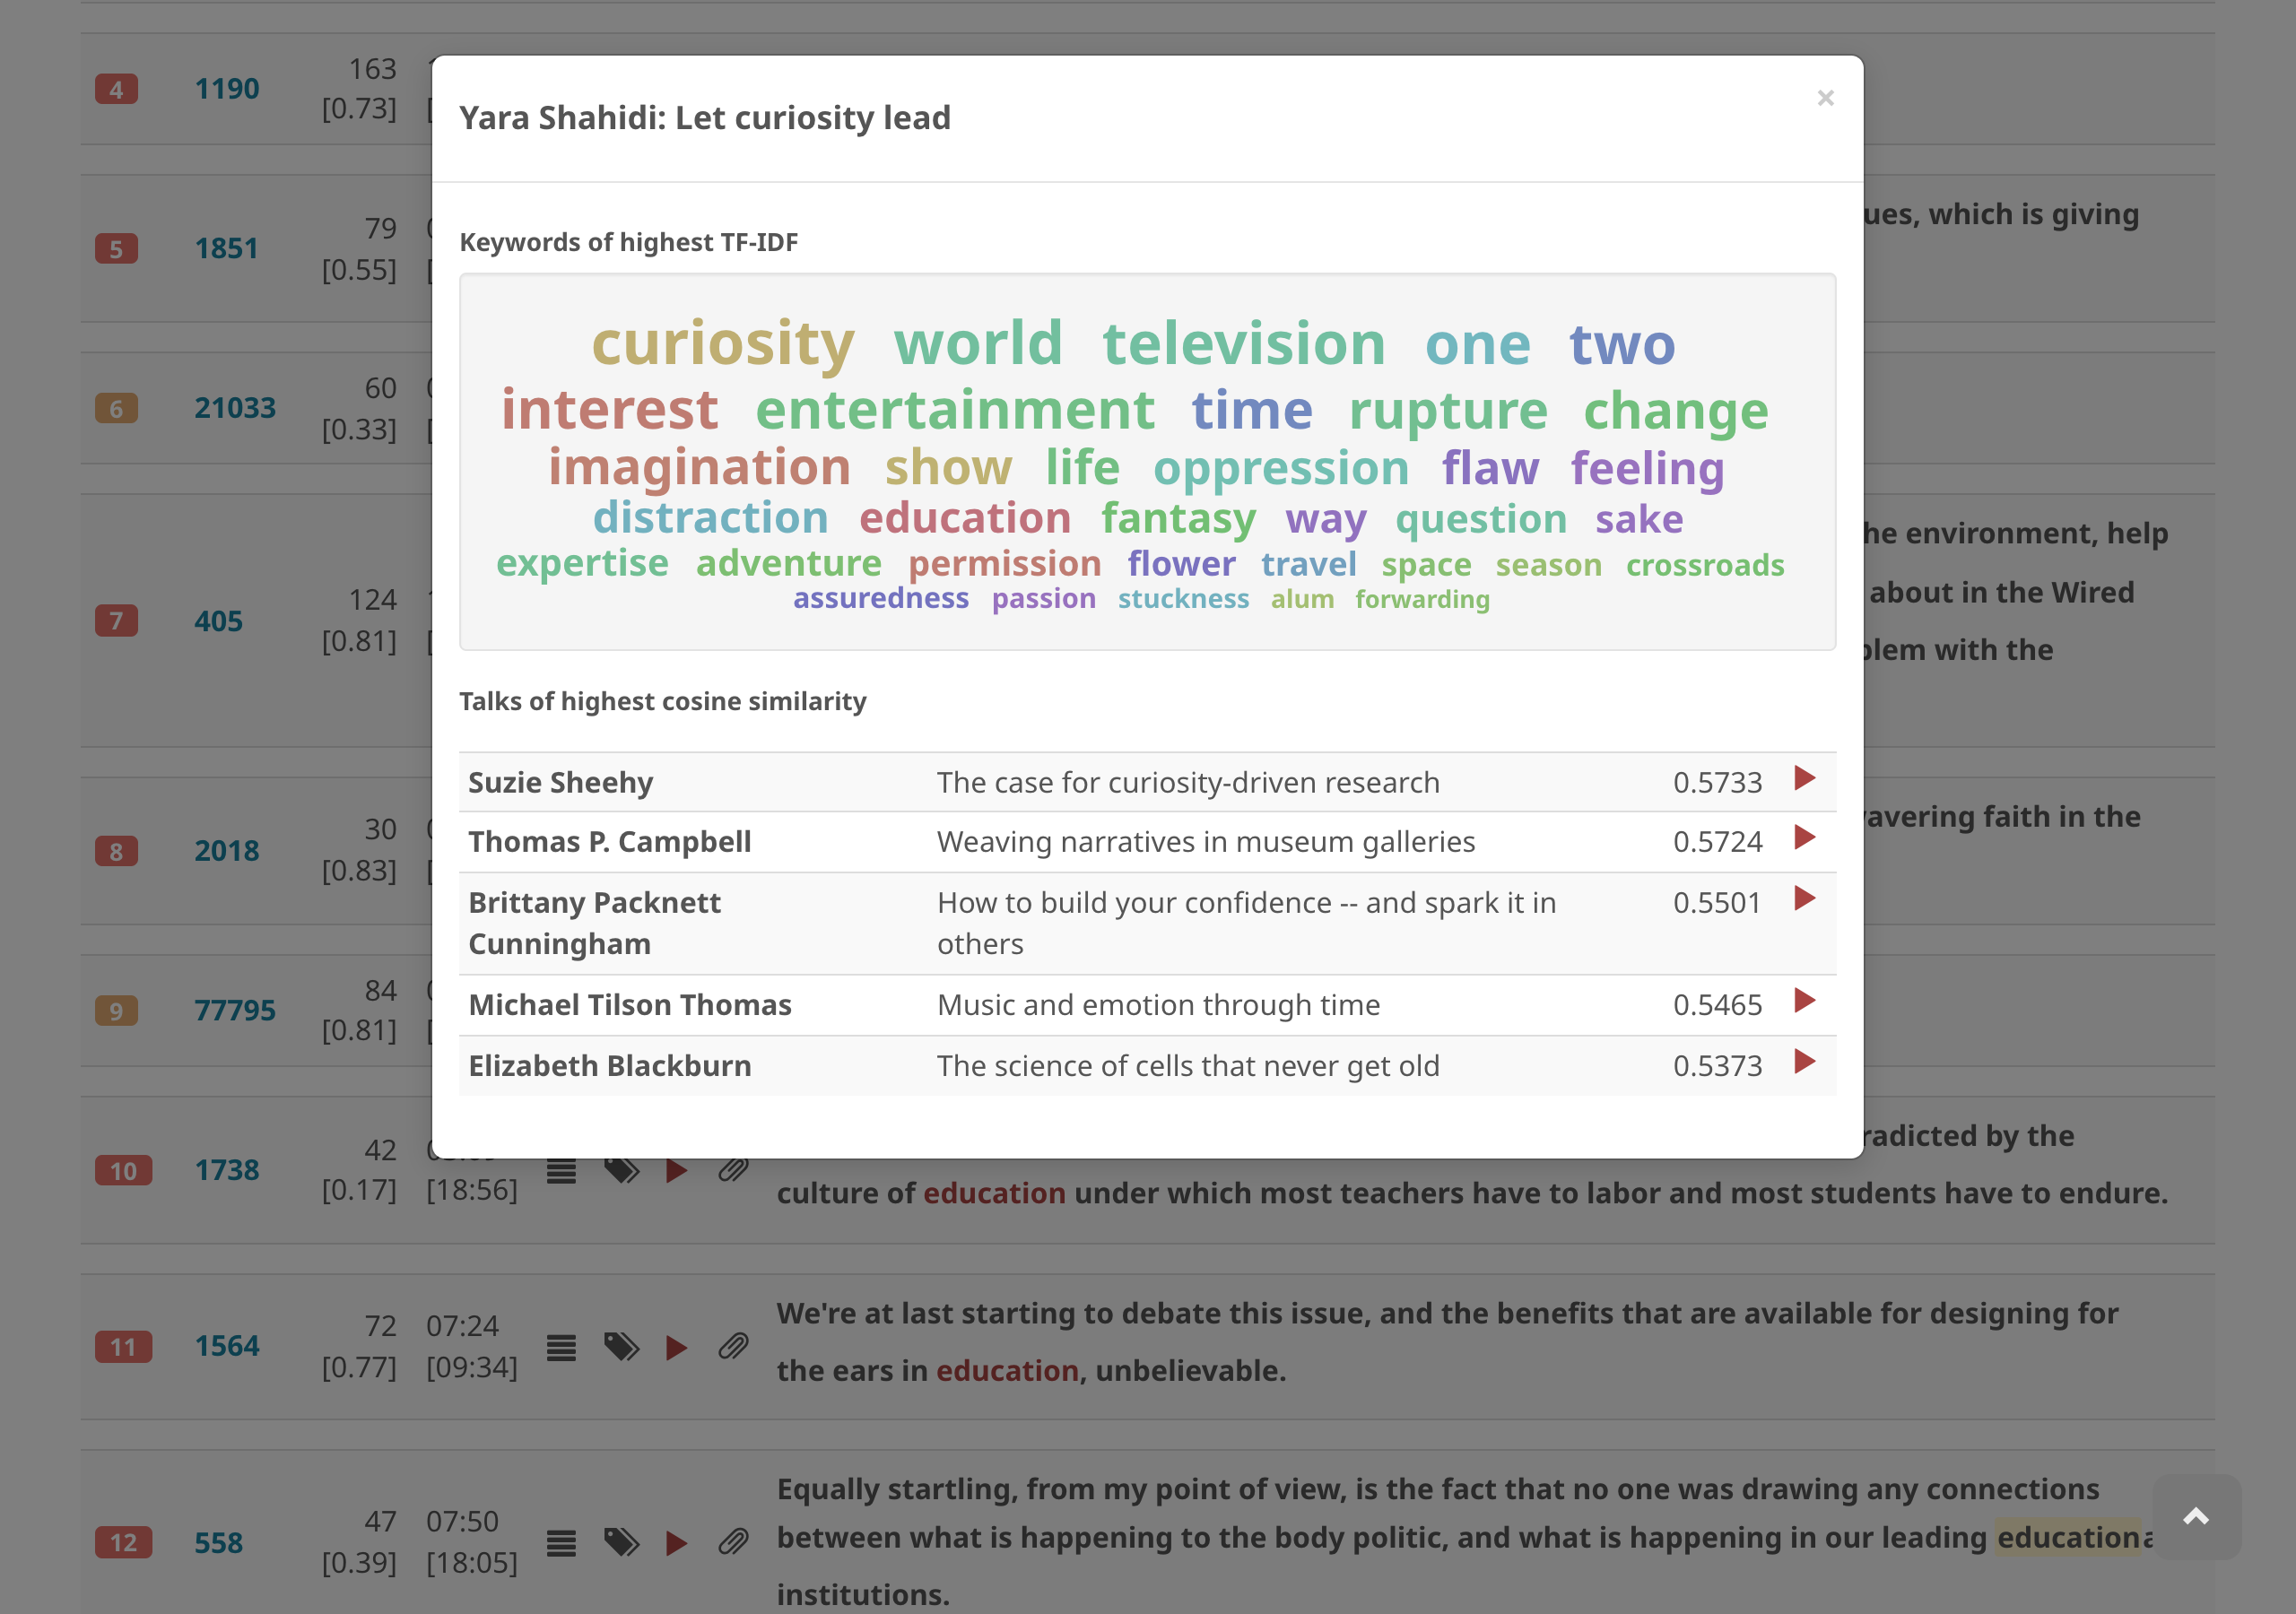Open talk 1190 via its link

(x=227, y=88)
